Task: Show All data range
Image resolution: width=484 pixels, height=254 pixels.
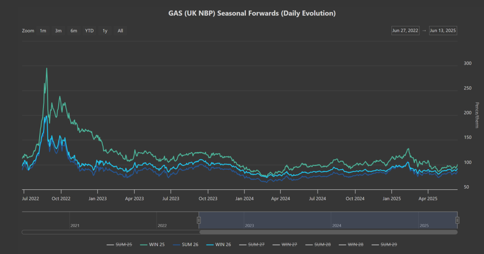Action: tap(121, 31)
